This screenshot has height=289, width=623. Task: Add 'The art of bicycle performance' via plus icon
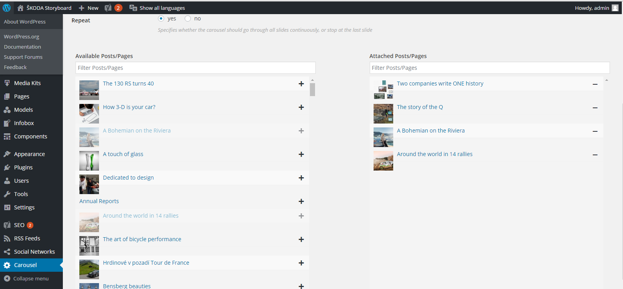click(x=301, y=239)
